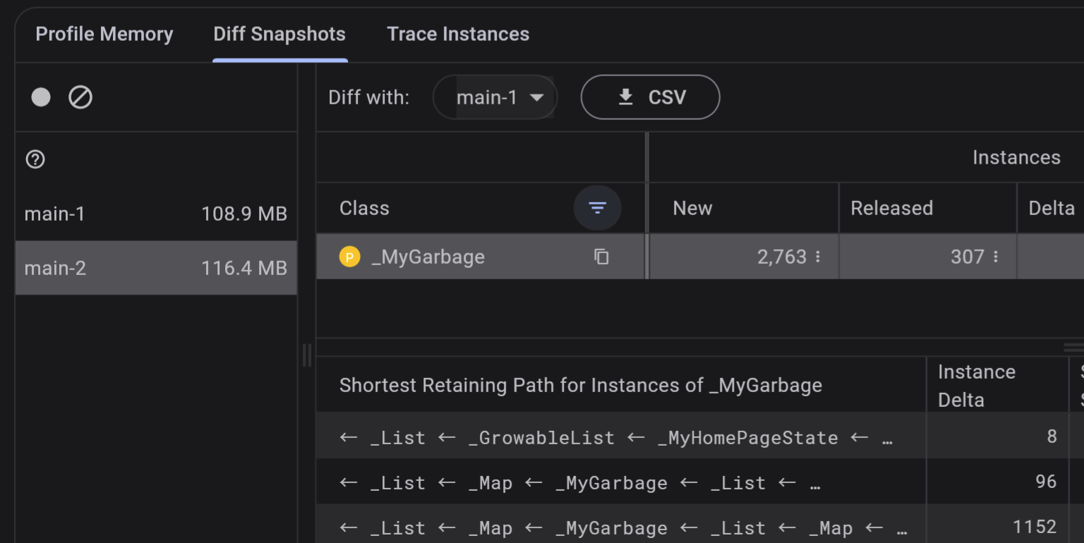
Task: Open the filter for the Class column
Action: coord(597,208)
